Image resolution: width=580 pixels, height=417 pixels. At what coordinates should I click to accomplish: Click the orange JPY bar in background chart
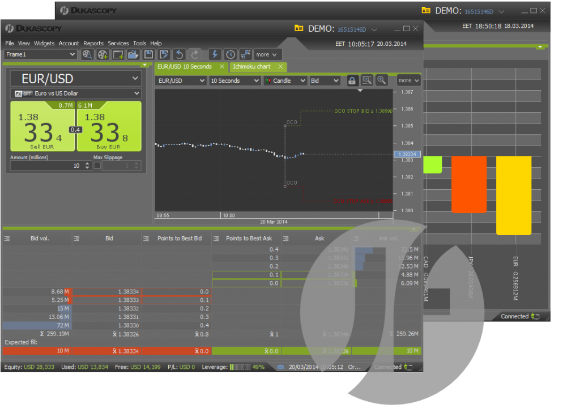point(469,184)
